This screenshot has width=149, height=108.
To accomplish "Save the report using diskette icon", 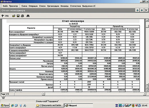I will [18, 16].
